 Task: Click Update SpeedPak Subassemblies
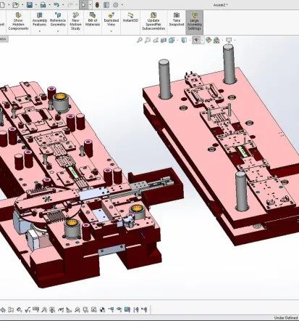(153, 22)
